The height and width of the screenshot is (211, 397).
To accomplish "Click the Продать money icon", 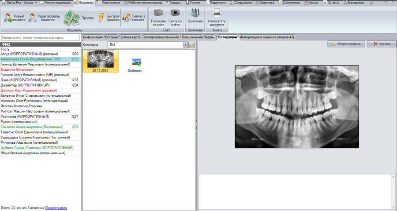I will tap(71, 18).
